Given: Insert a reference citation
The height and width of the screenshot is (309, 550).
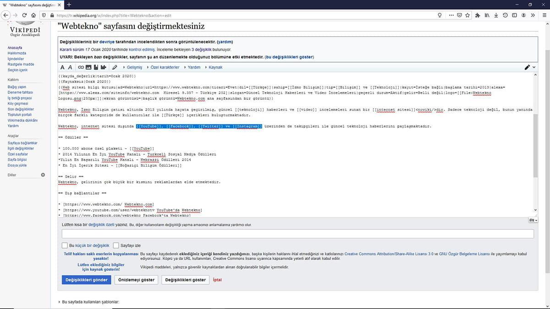Looking at the screenshot, I should (x=95, y=67).
